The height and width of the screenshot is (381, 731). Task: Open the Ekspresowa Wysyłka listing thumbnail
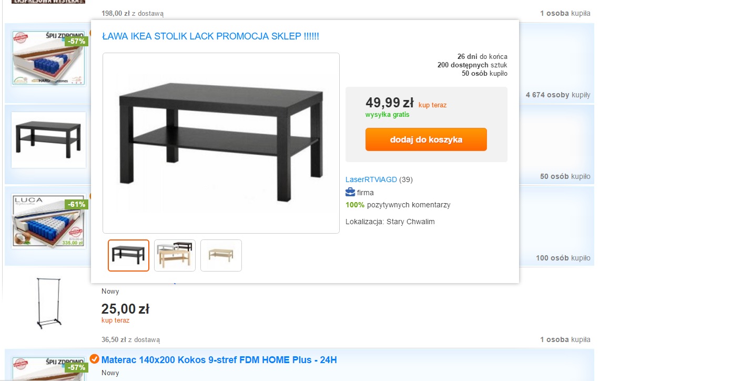[x=48, y=2]
